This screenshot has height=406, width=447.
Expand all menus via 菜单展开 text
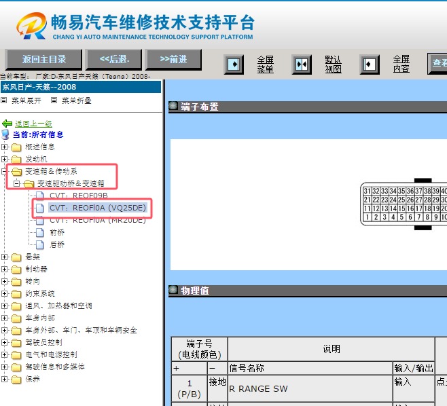[26, 100]
